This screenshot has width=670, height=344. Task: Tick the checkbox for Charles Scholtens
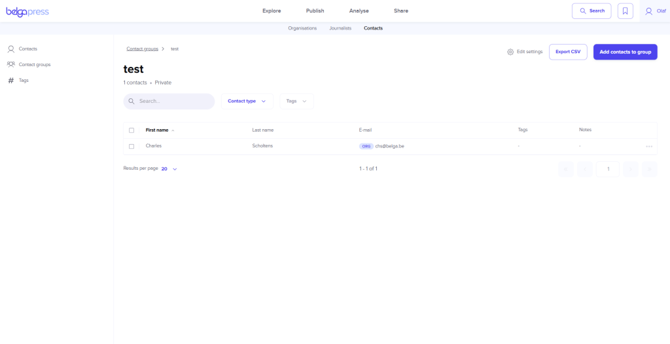point(131,146)
